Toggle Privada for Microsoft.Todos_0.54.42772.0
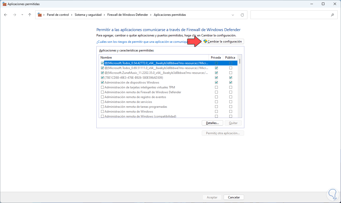The width and height of the screenshot is (341, 203). click(216, 63)
